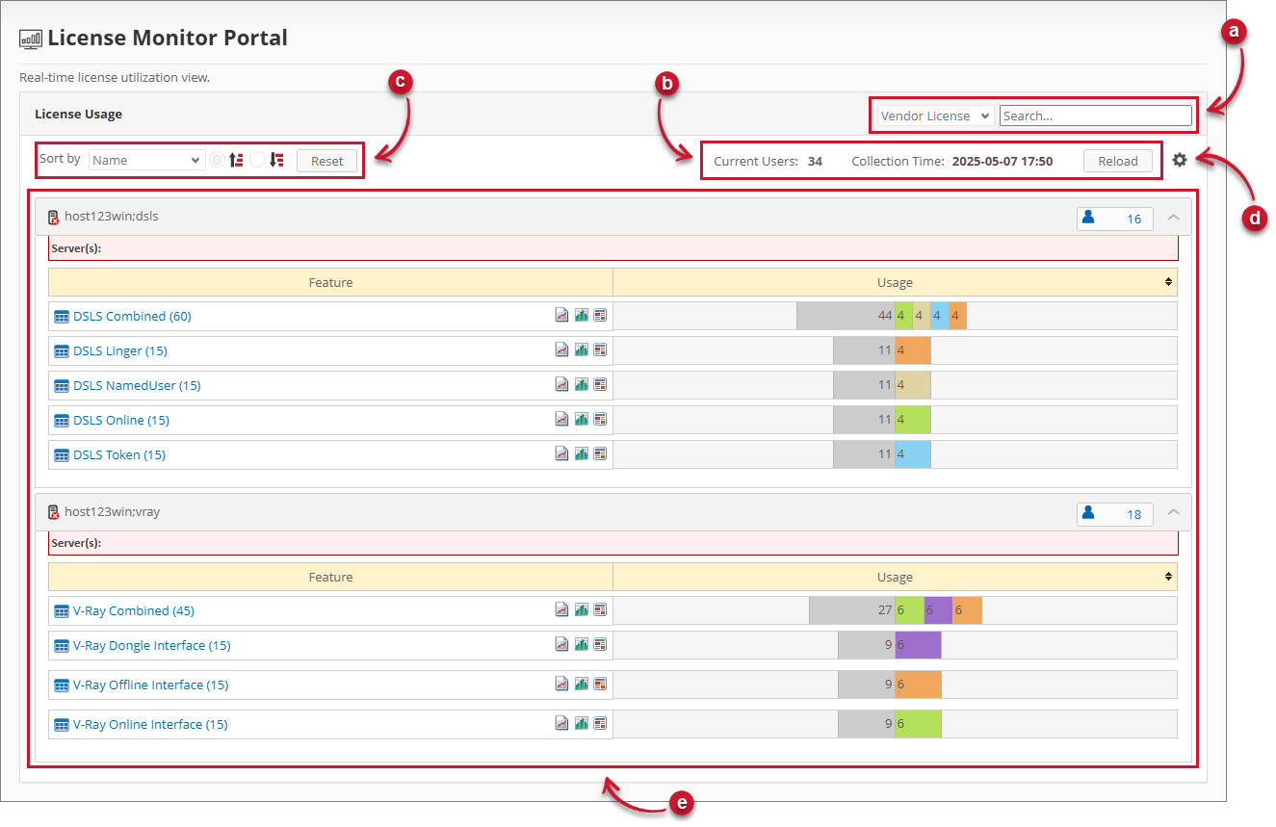The width and height of the screenshot is (1276, 827).
Task: Click inside the Search input field
Action: pyautogui.click(x=1095, y=115)
